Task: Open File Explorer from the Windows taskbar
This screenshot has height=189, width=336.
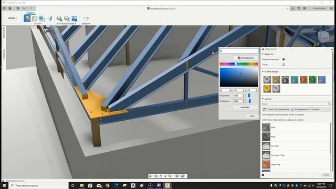Action: click(x=82, y=185)
